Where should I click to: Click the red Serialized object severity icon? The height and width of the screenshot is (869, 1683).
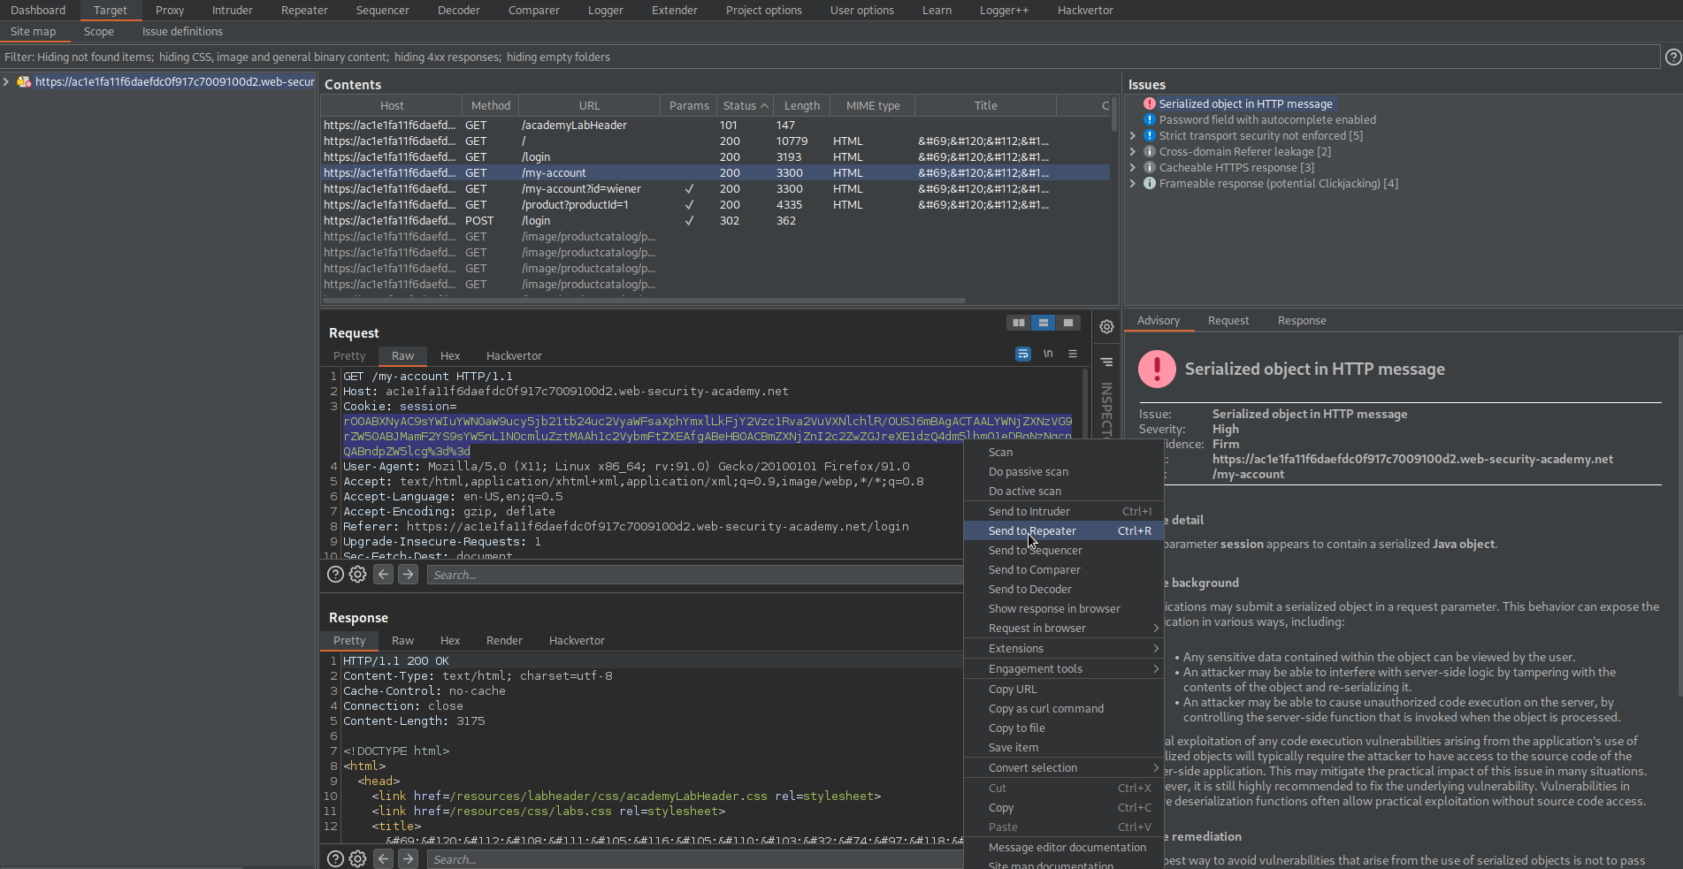point(1150,103)
